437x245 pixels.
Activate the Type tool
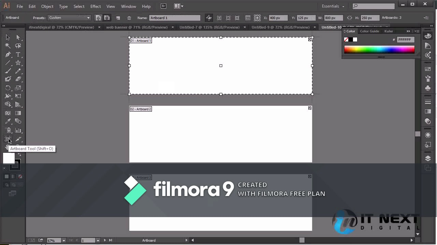pos(18,54)
